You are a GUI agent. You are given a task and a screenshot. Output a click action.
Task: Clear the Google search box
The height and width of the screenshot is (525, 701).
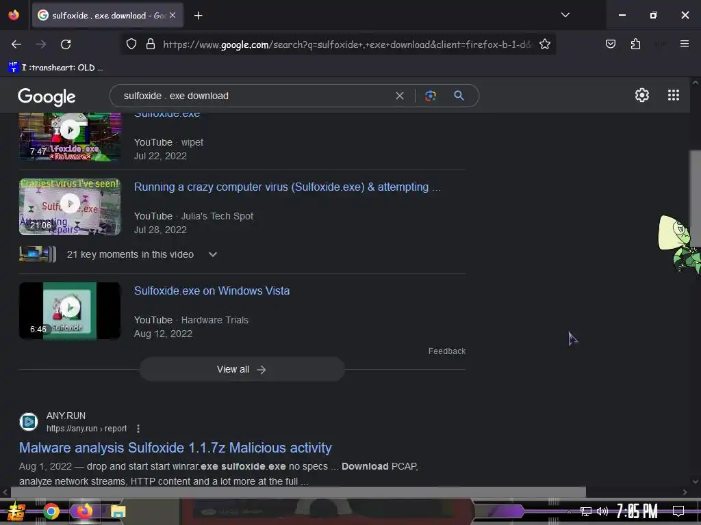tap(400, 96)
